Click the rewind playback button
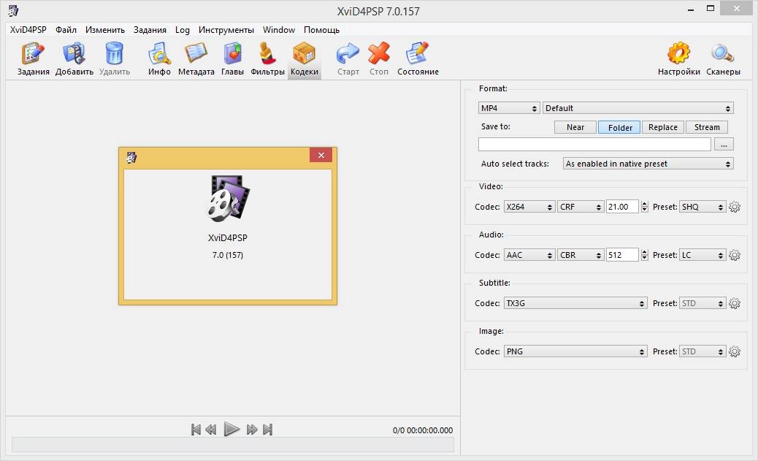The height and width of the screenshot is (461, 758). point(211,430)
